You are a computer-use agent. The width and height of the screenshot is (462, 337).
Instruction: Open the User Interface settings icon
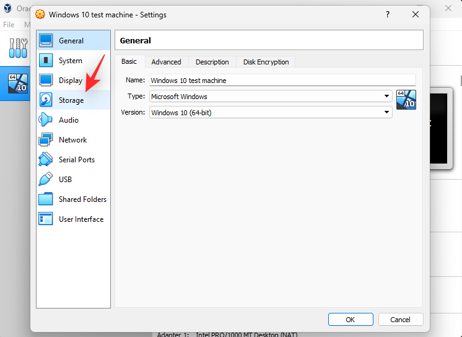pos(46,219)
